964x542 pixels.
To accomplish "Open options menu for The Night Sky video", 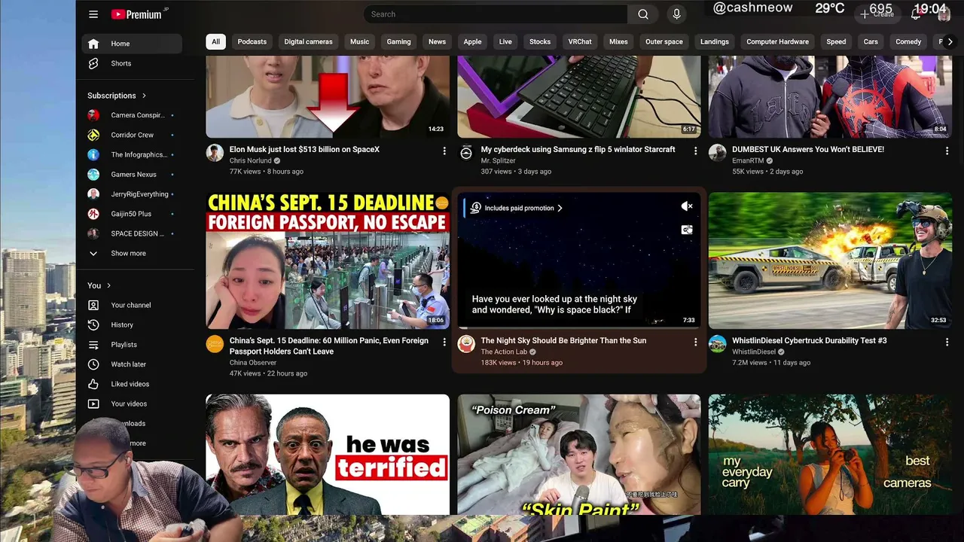I will click(695, 343).
